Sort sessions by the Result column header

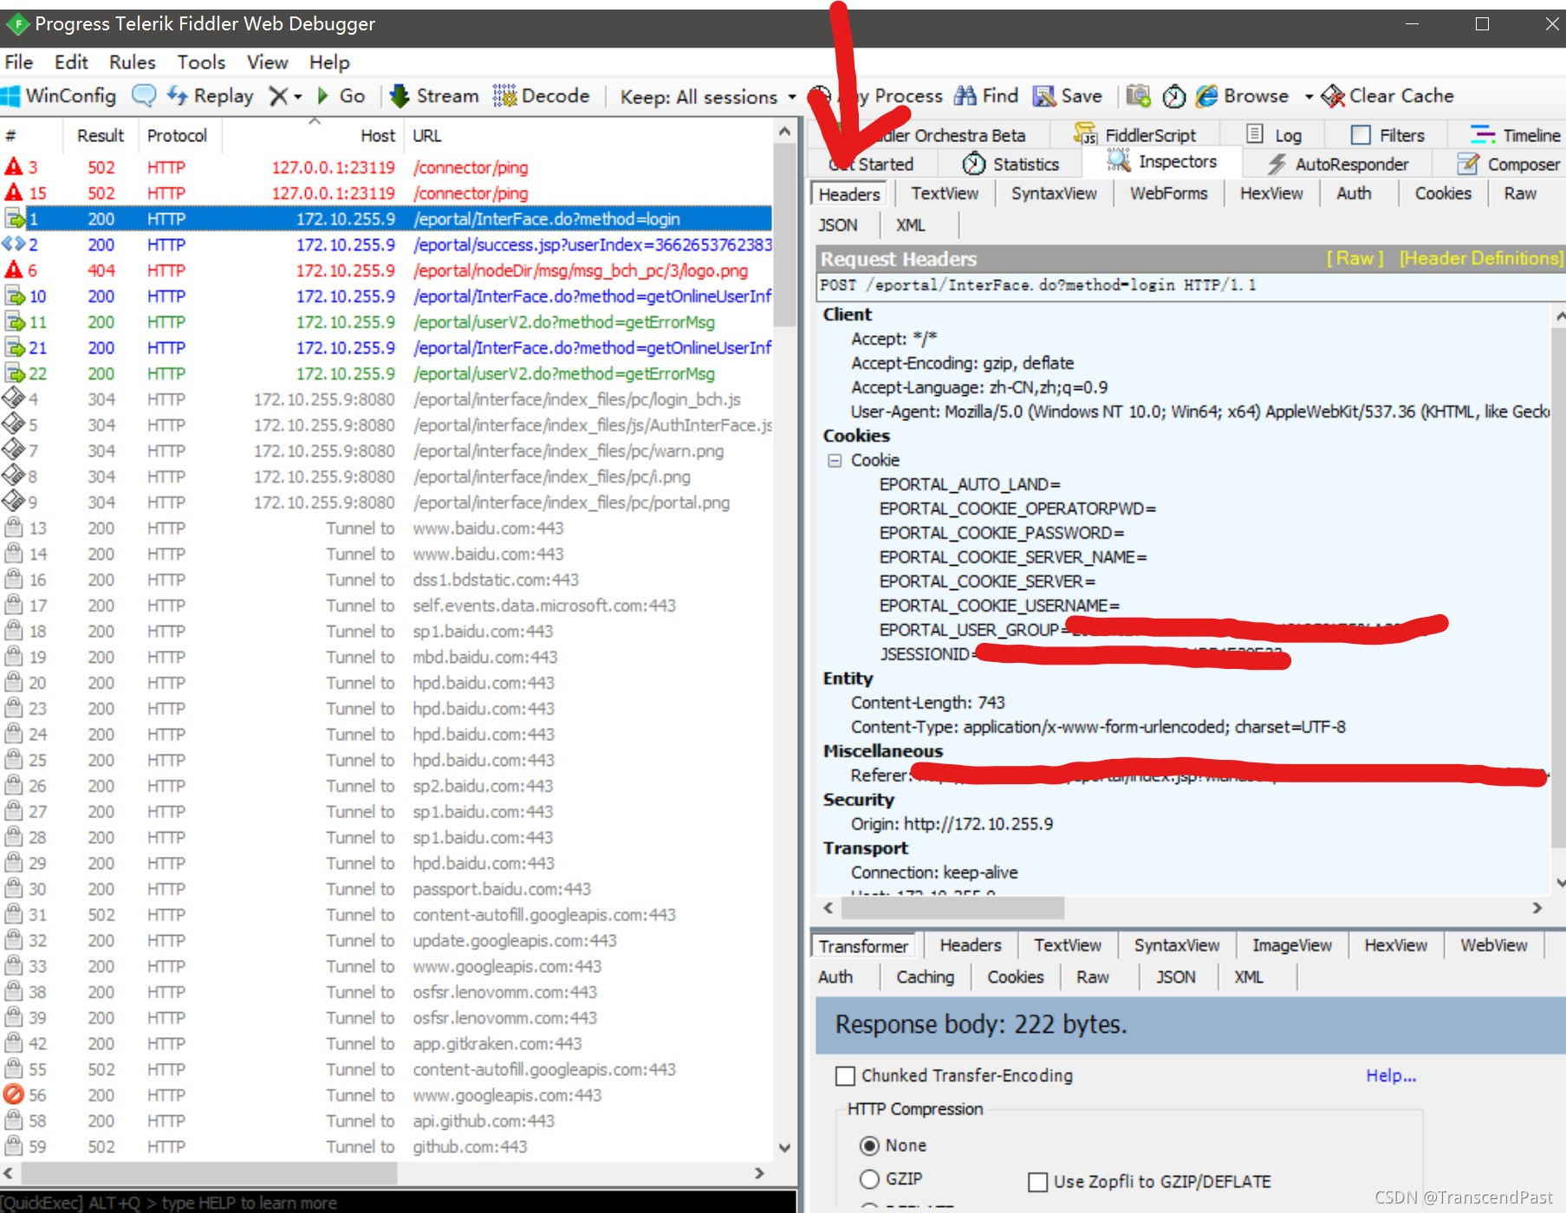coord(101,135)
